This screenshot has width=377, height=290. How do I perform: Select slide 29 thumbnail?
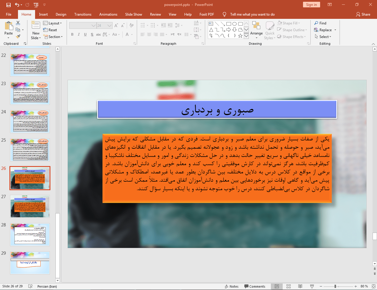(x=30, y=263)
